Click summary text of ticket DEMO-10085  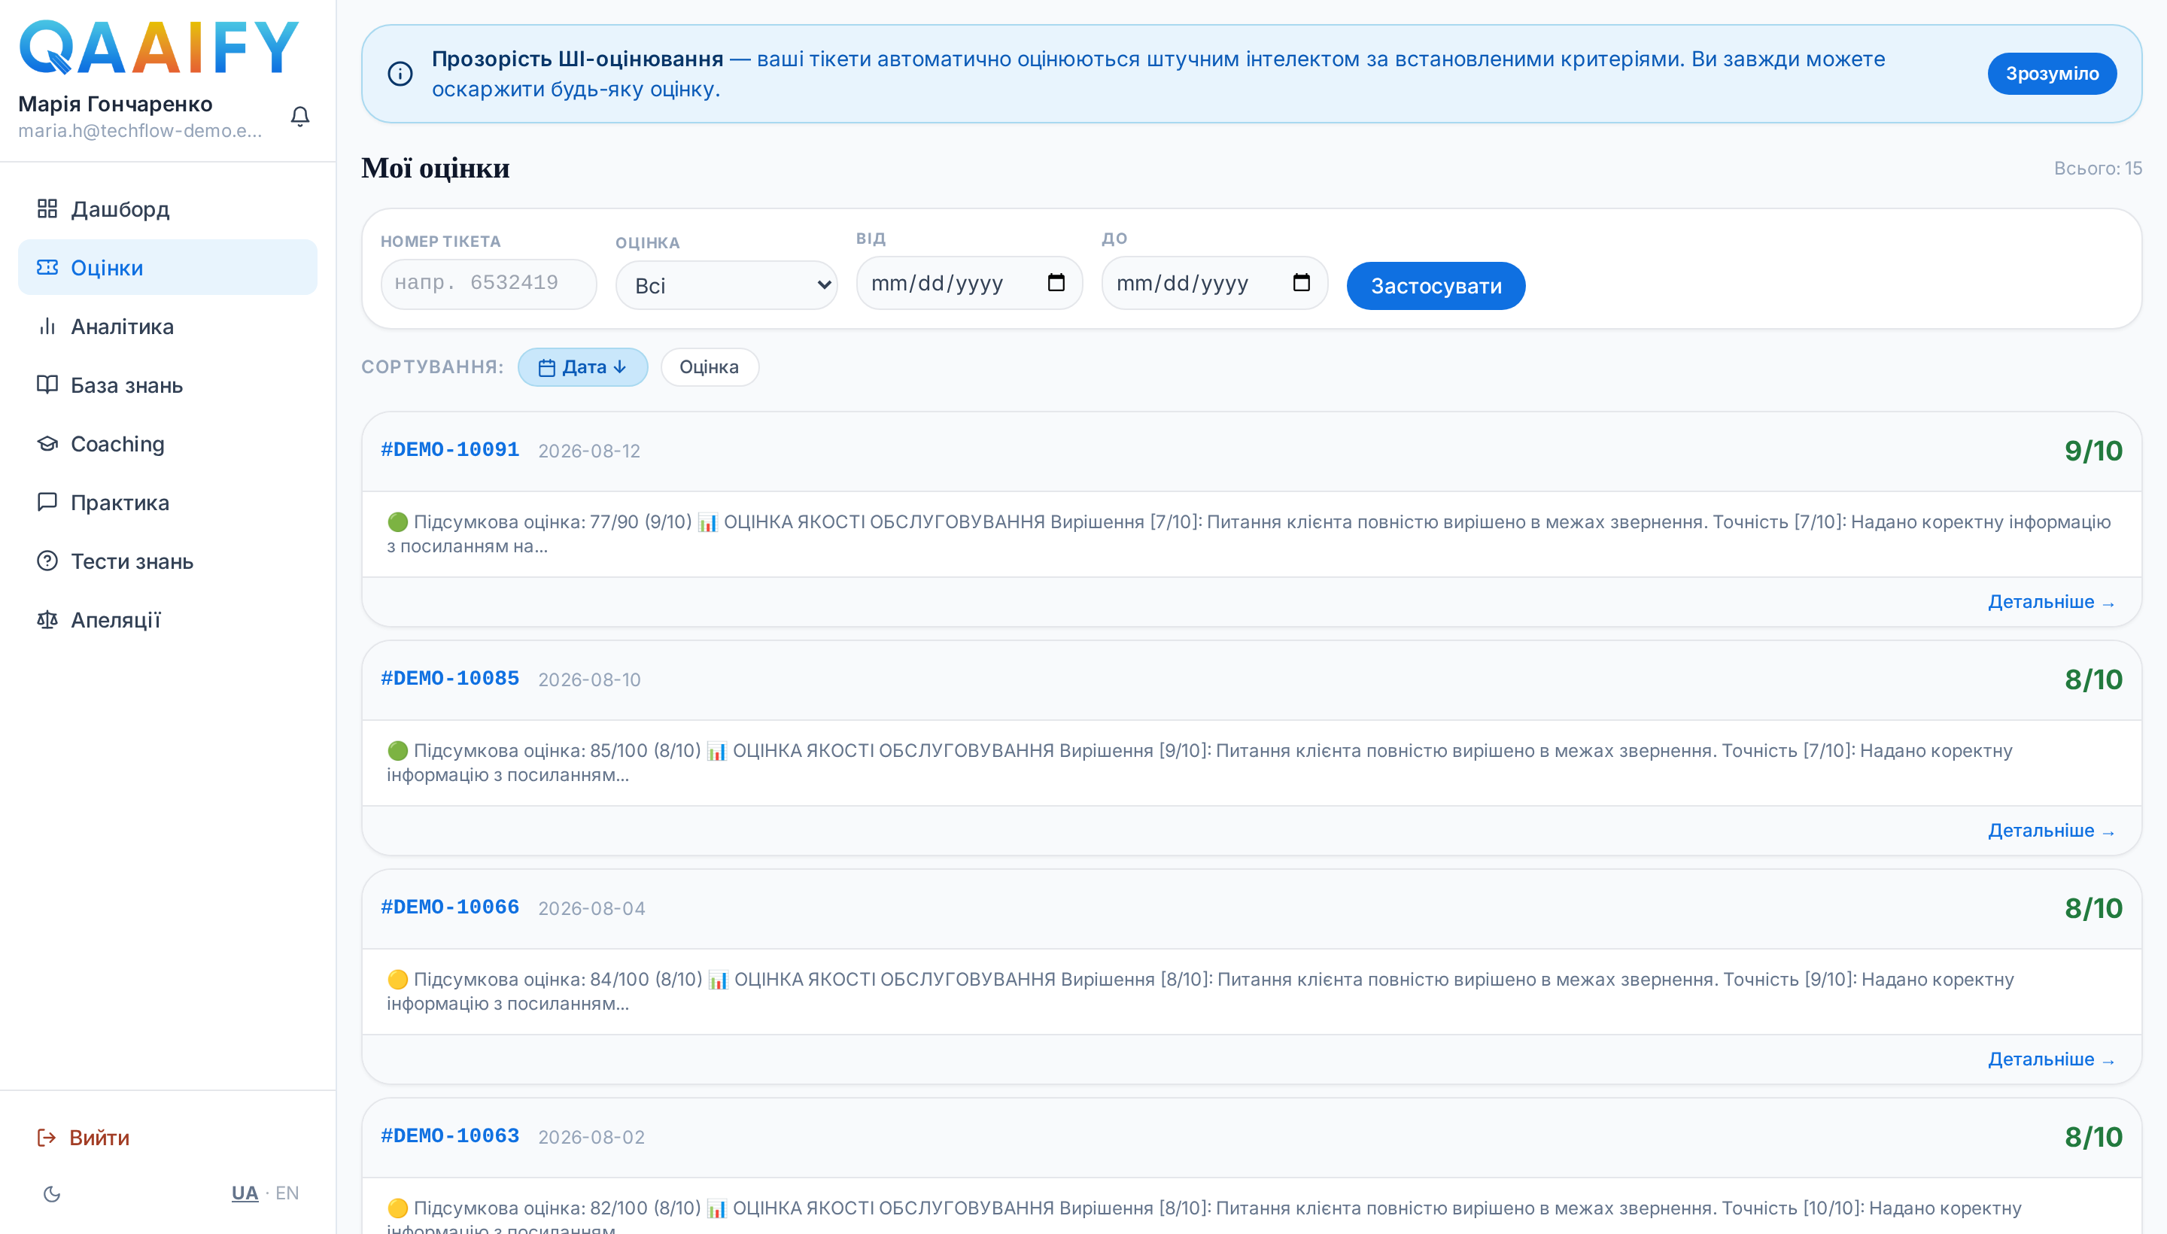coord(1199,763)
